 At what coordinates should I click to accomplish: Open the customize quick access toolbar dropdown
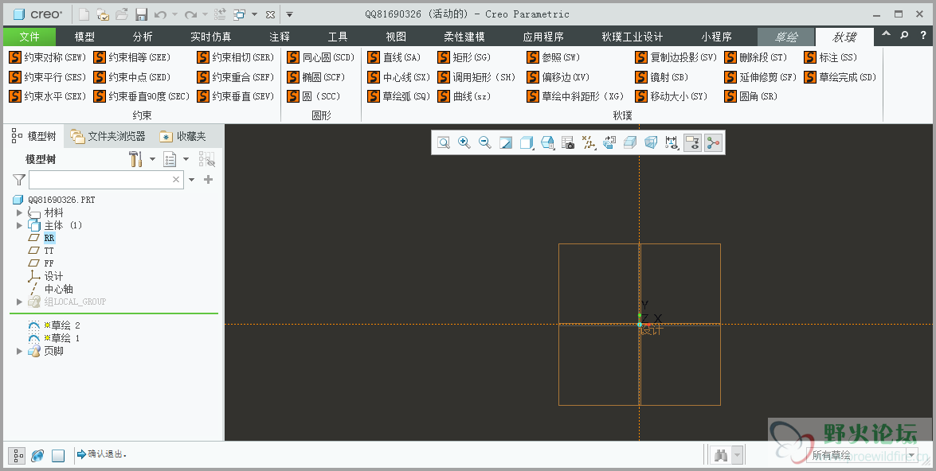coord(289,14)
